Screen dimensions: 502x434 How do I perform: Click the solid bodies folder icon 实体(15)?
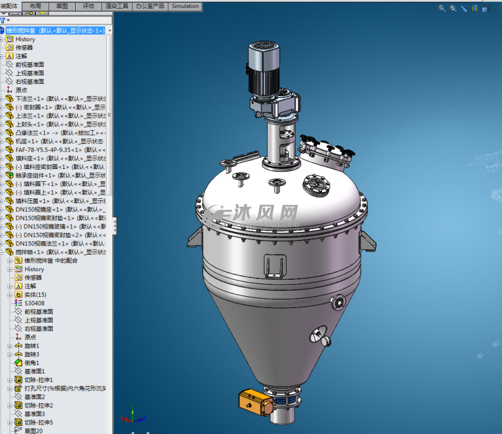[18, 294]
